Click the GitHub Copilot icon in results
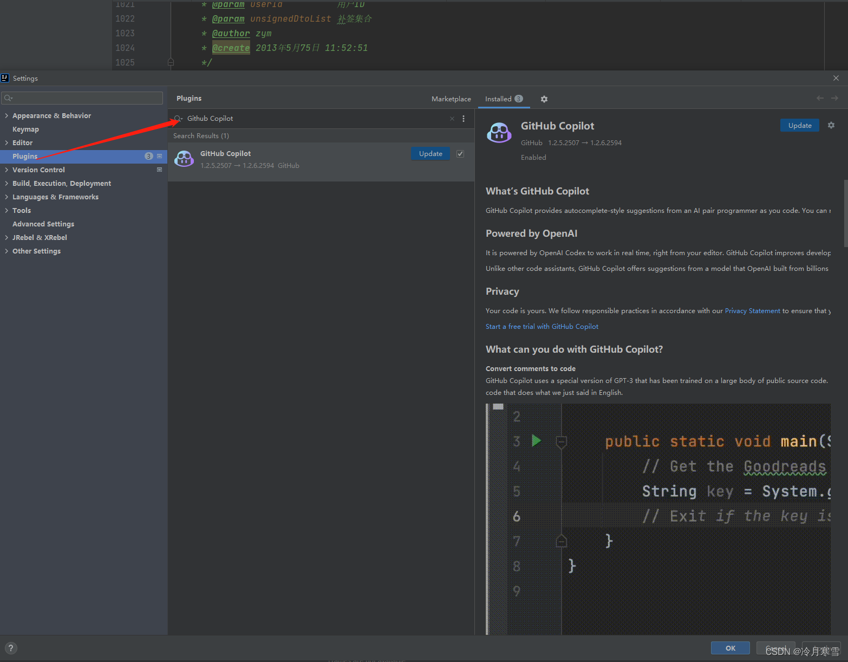Image resolution: width=848 pixels, height=662 pixels. tap(184, 159)
